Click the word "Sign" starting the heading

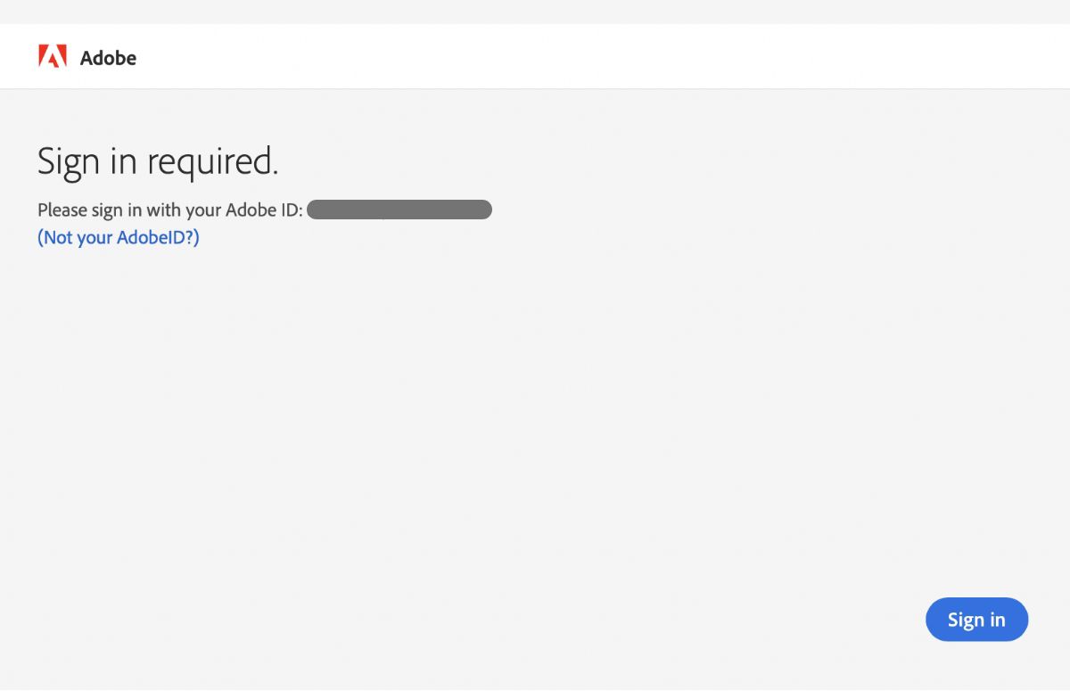click(x=69, y=161)
